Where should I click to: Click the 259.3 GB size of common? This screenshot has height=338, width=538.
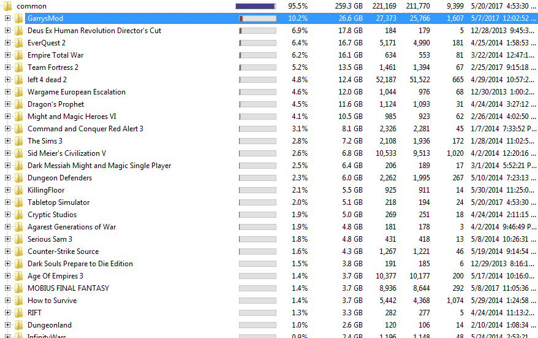coord(349,6)
